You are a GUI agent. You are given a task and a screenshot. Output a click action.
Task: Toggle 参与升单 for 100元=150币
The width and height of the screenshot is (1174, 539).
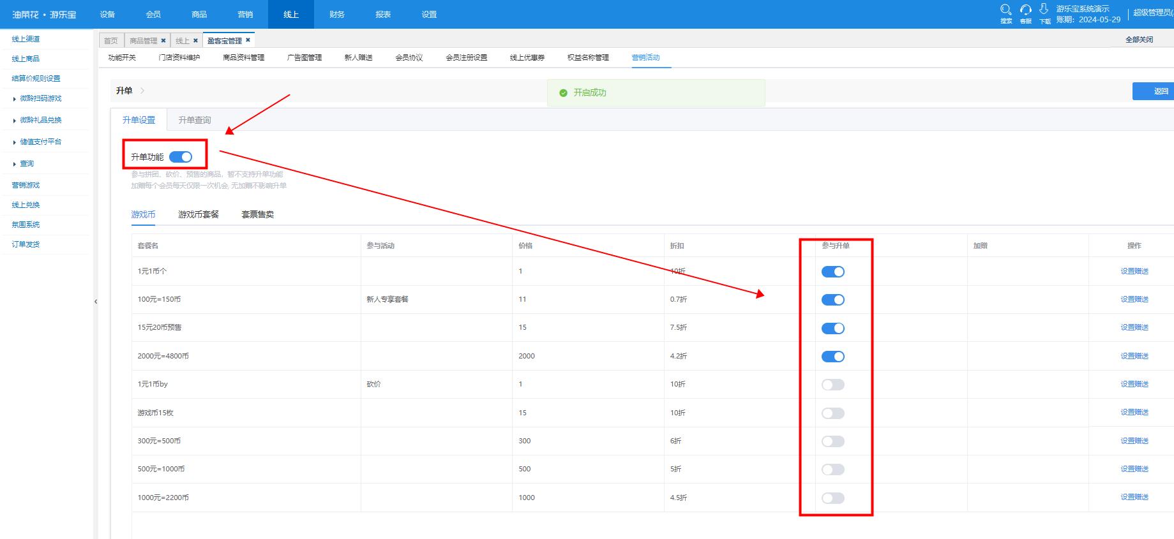coord(833,300)
